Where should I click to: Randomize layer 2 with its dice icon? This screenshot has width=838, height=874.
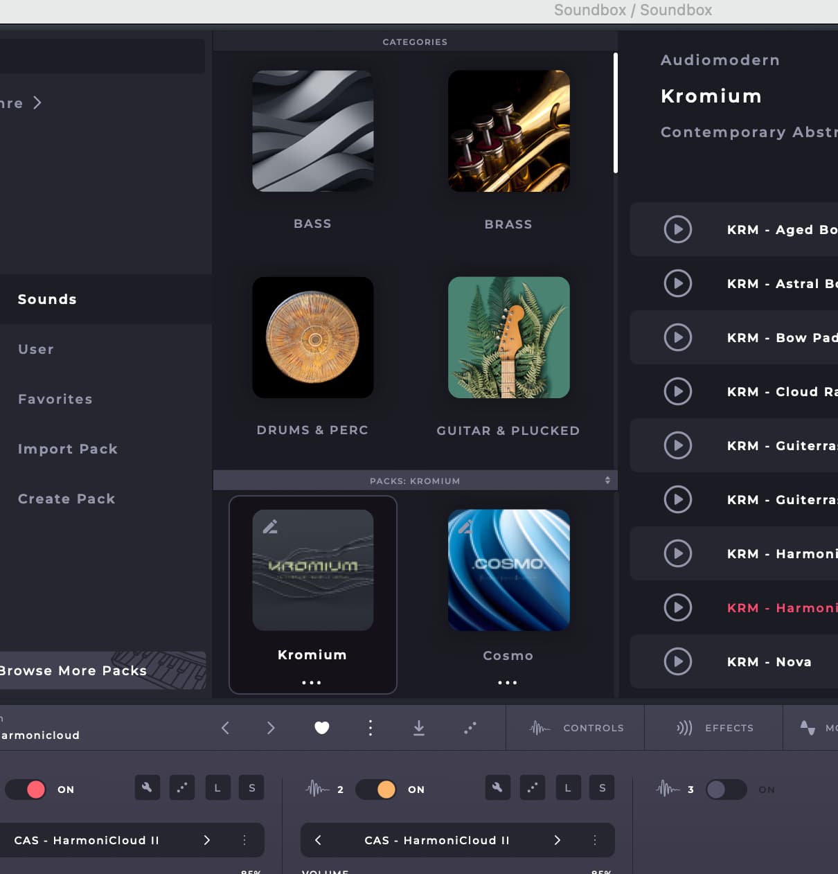click(x=533, y=787)
